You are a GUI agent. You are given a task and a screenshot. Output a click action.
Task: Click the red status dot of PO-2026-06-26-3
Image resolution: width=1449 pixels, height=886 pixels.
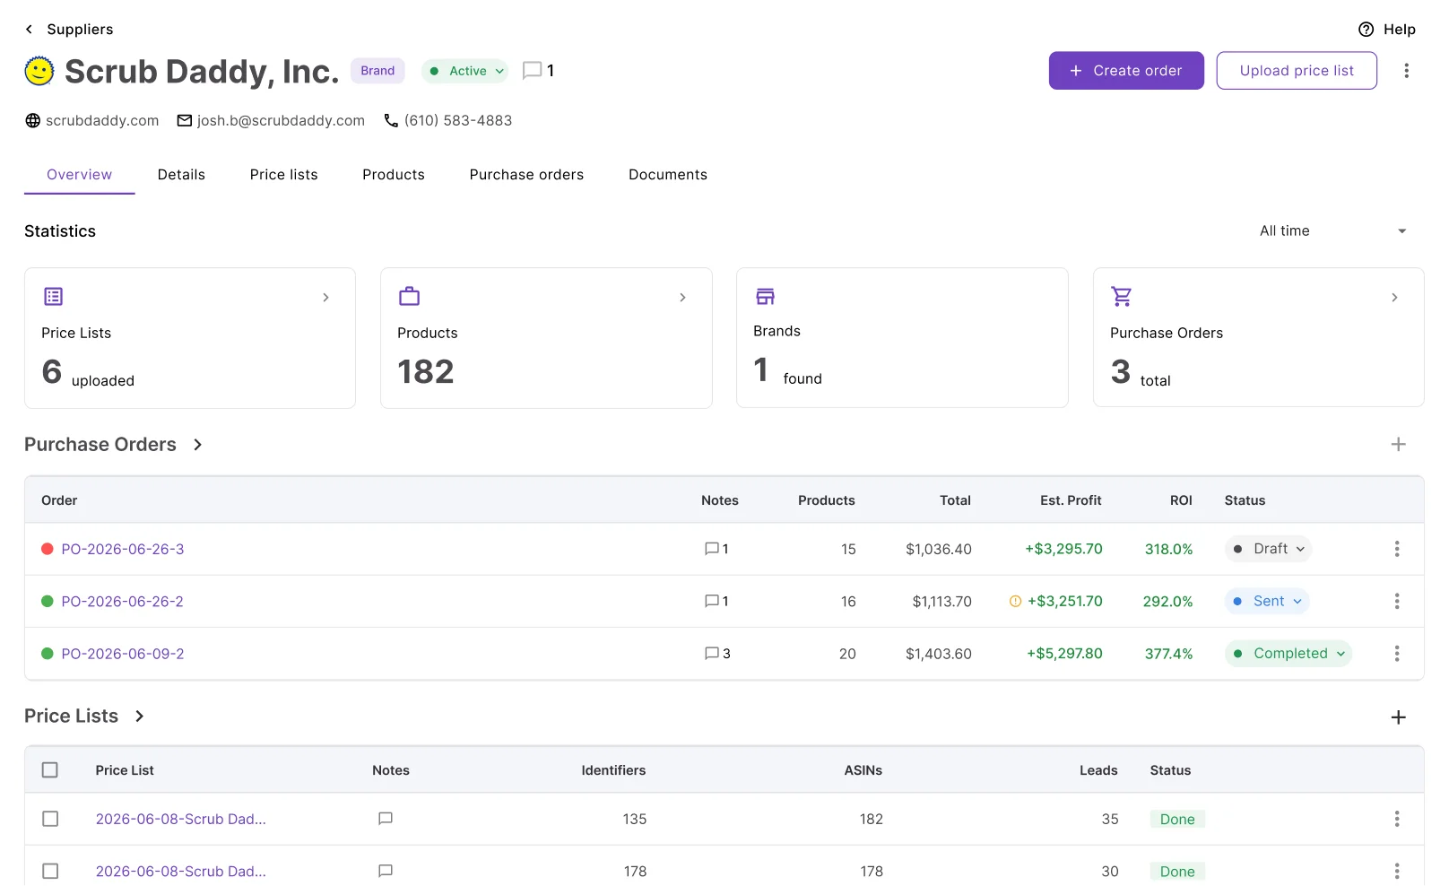click(48, 549)
